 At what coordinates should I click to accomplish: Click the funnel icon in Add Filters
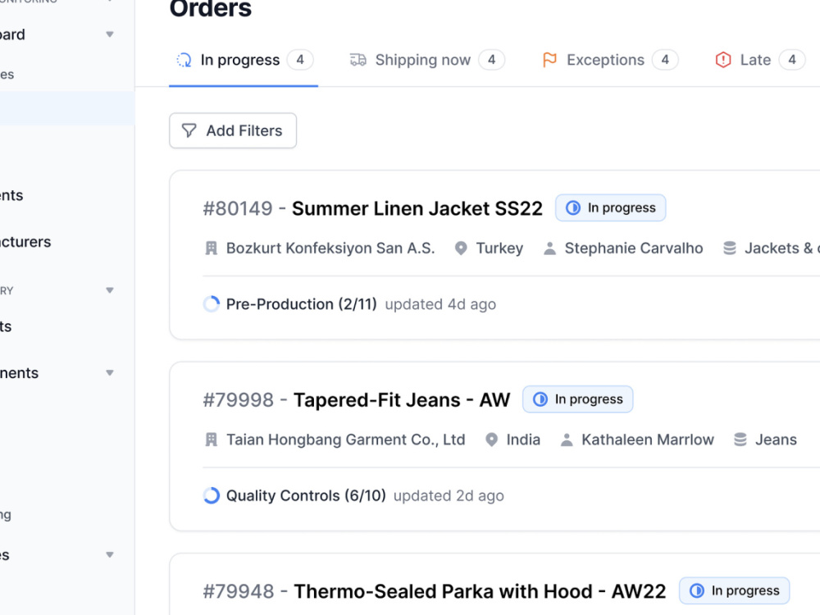pos(189,130)
